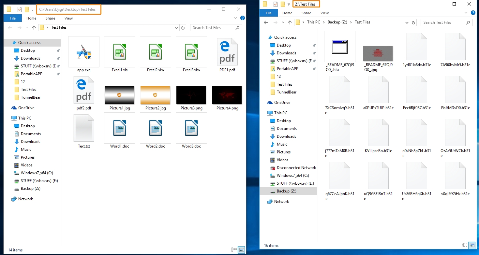Viewport: 479px width, 255px height.
Task: Click Refresh button in the right window address bar
Action: tap(414, 22)
